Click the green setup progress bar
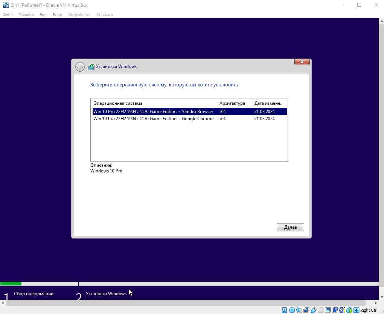The height and width of the screenshot is (314, 384). click(x=11, y=284)
